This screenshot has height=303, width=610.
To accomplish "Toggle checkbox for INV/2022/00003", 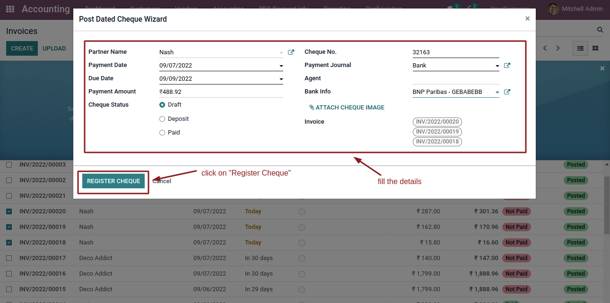I will tap(9, 165).
